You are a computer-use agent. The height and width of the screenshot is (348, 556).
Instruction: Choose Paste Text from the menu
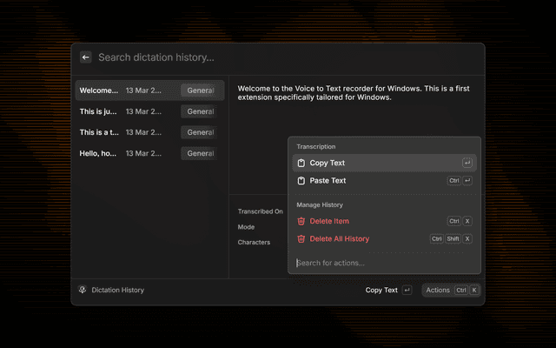[x=328, y=181]
